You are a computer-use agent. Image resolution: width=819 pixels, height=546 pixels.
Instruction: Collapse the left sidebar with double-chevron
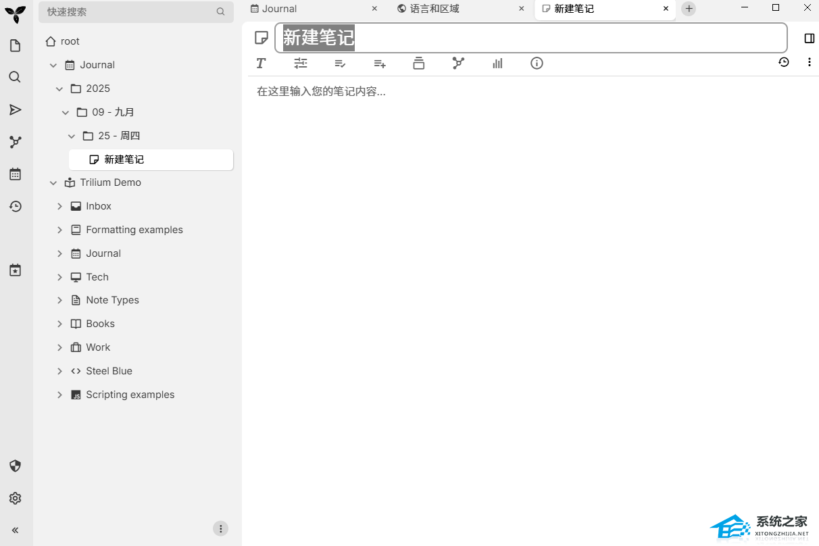(15, 530)
